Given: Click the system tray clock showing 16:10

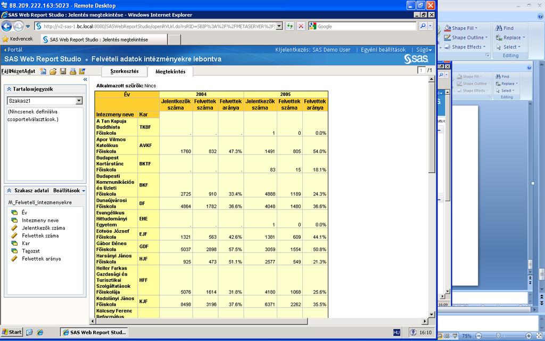Looking at the screenshot, I should click(x=425, y=332).
